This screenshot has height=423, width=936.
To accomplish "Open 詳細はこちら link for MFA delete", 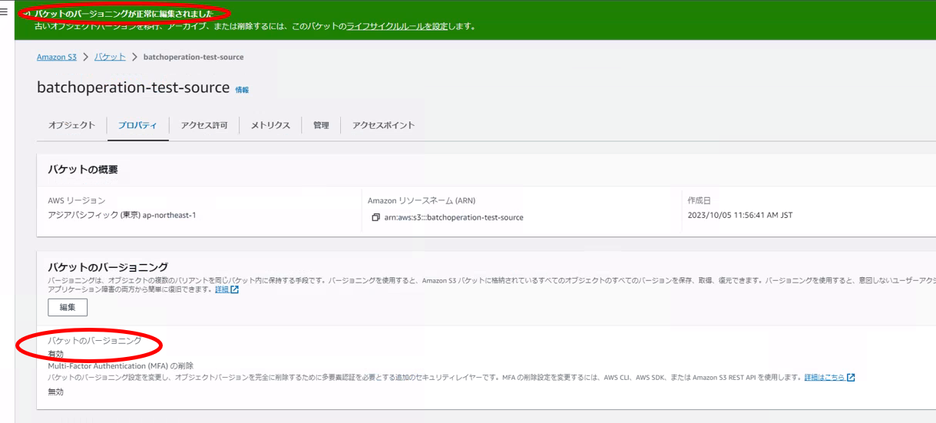I will pyautogui.click(x=824, y=378).
